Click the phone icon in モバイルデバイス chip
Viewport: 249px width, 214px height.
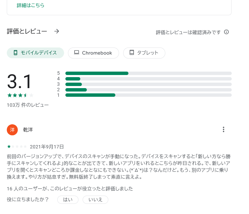(15, 53)
